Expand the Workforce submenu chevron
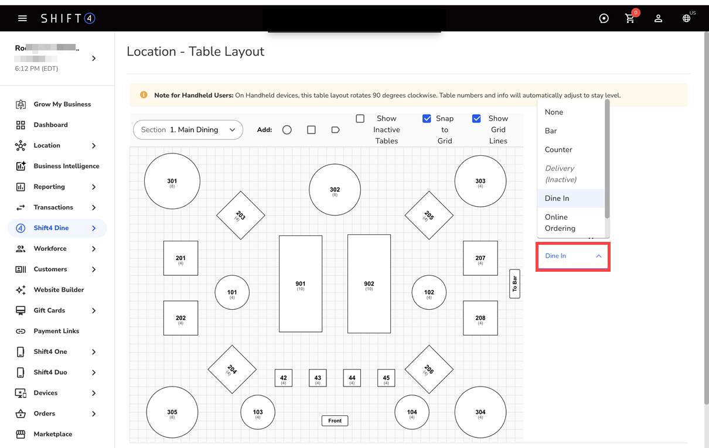 click(x=94, y=248)
